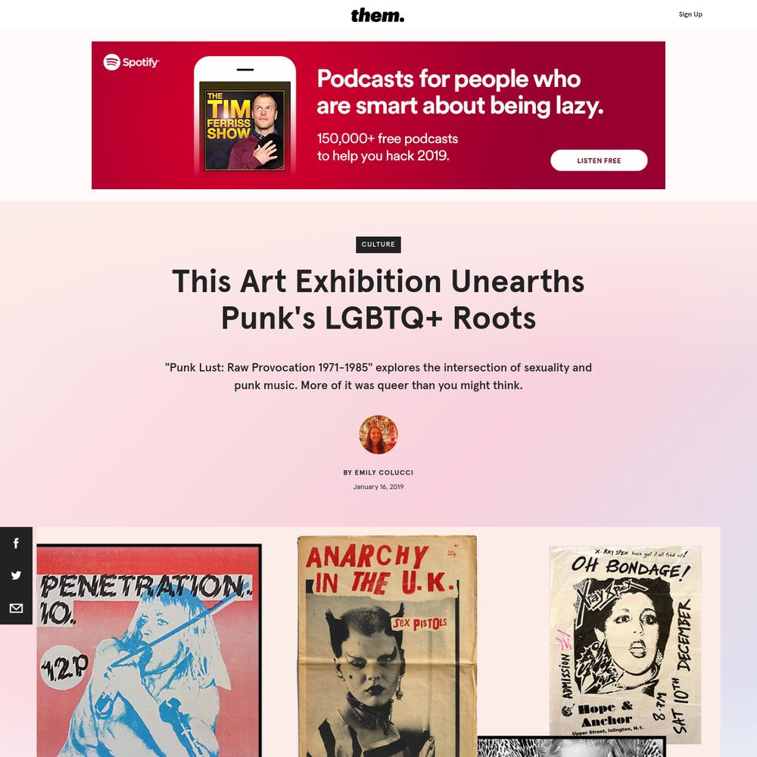Click the Punk Lust article subtitle text

[x=378, y=376]
